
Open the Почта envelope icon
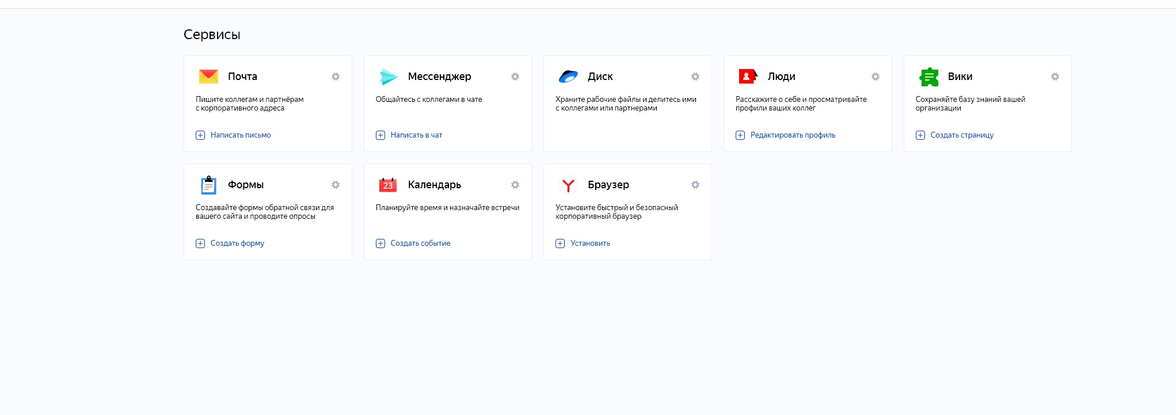pos(208,77)
